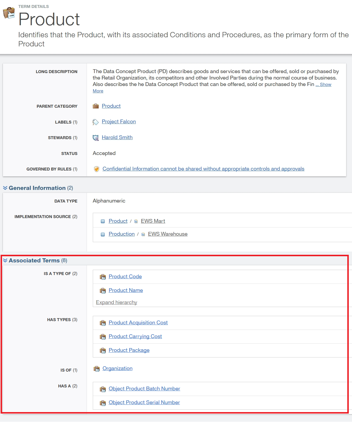Open Harold Smith's steward profile
352x425 pixels.
pos(117,137)
